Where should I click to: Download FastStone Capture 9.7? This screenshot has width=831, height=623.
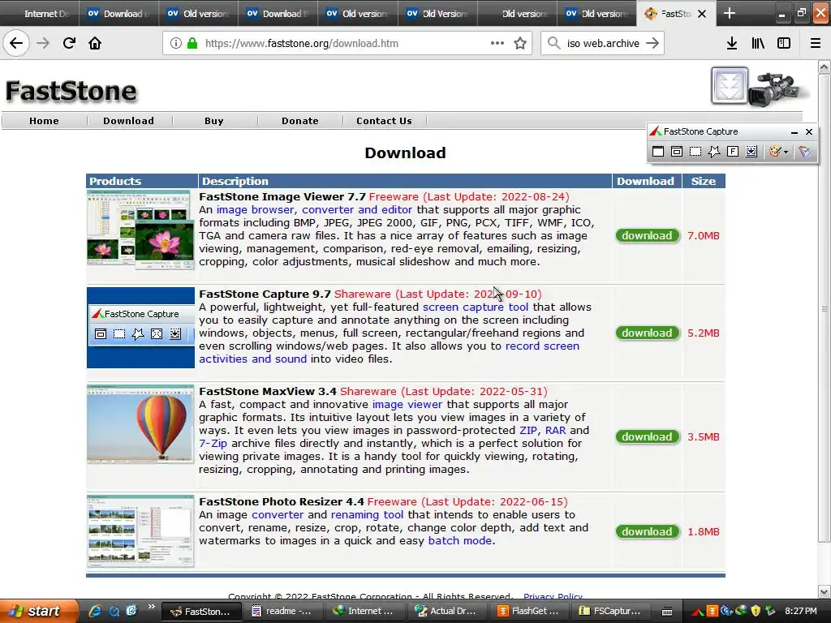(647, 333)
